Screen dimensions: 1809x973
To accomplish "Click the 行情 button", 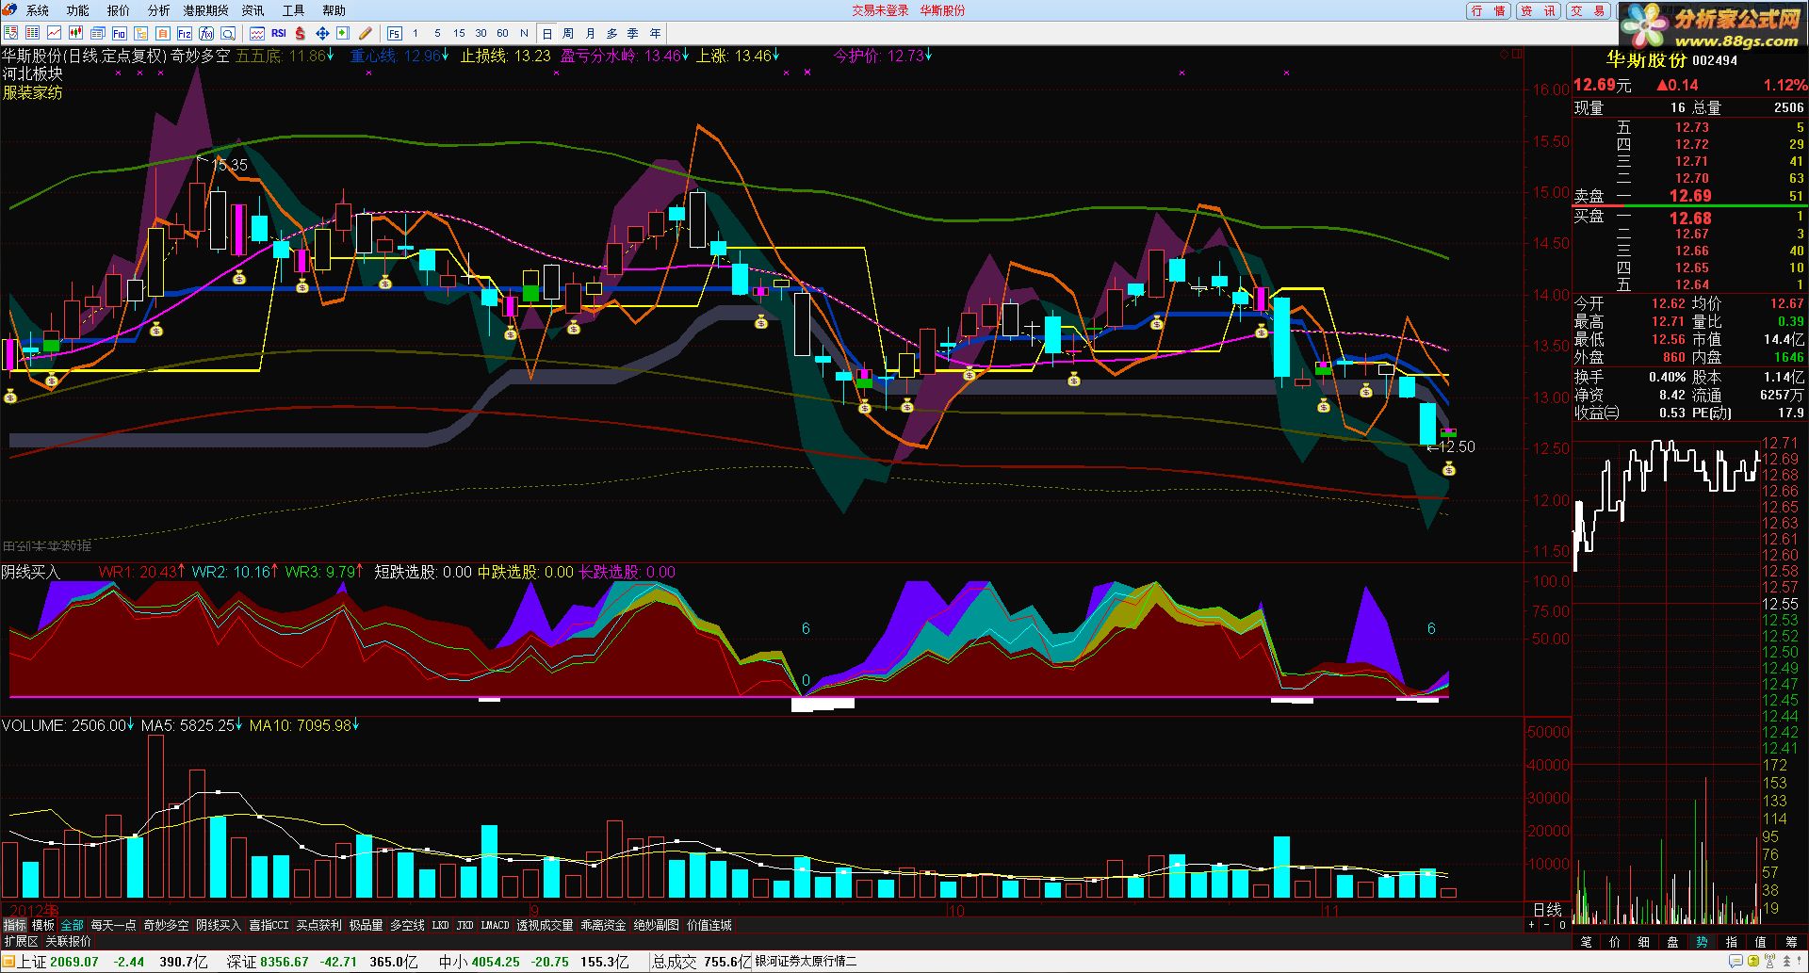I will [1489, 10].
